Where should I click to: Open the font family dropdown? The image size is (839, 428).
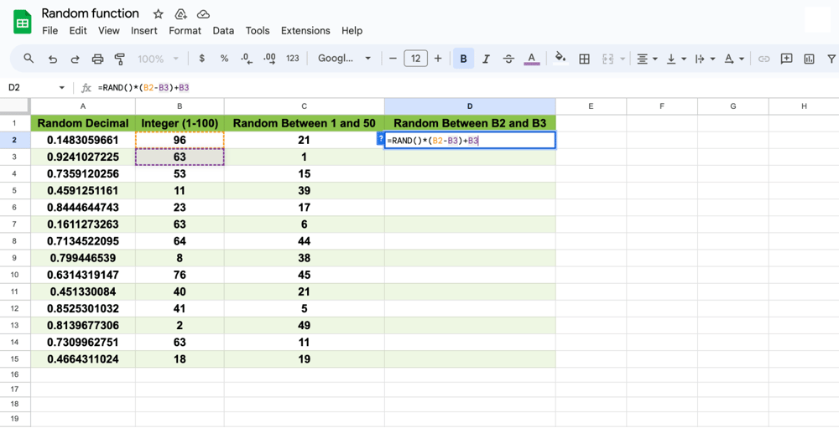pyautogui.click(x=344, y=59)
